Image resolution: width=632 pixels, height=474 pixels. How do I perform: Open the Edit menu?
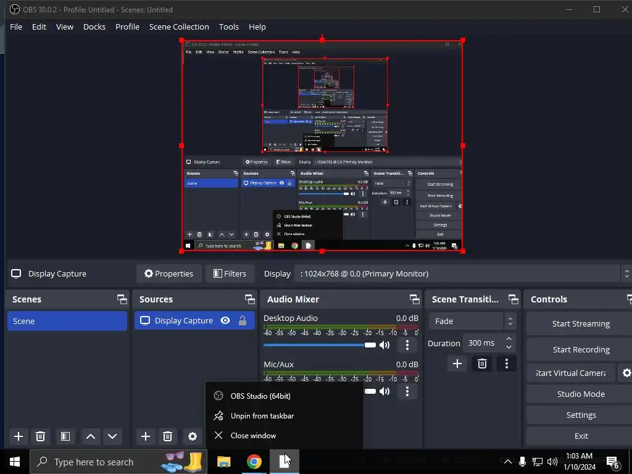pos(39,27)
